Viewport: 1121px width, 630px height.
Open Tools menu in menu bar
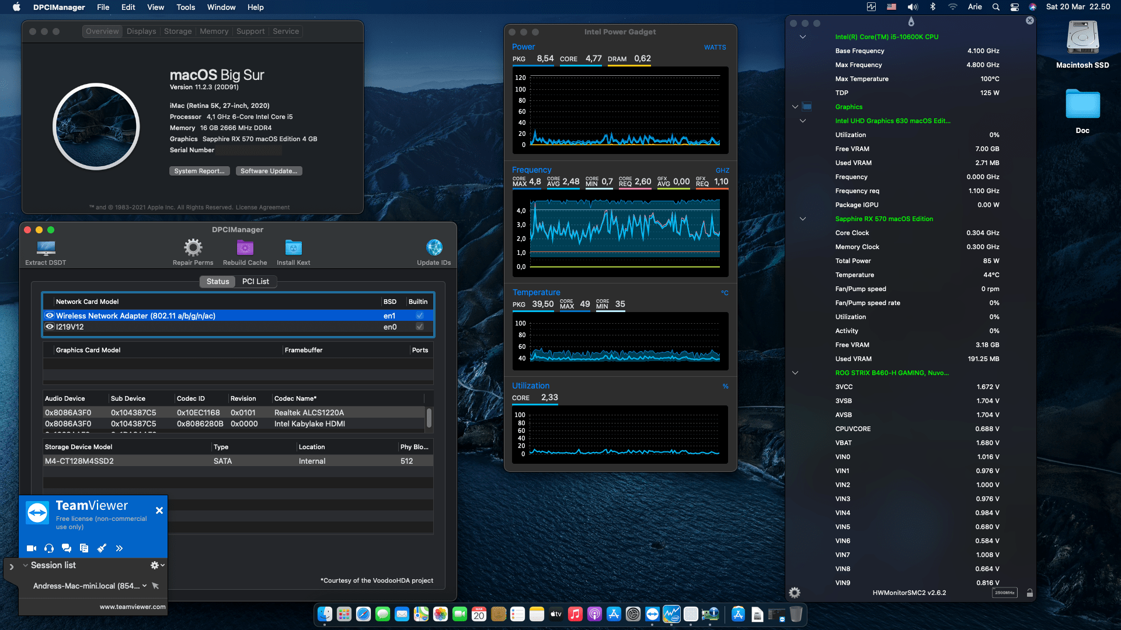186,7
